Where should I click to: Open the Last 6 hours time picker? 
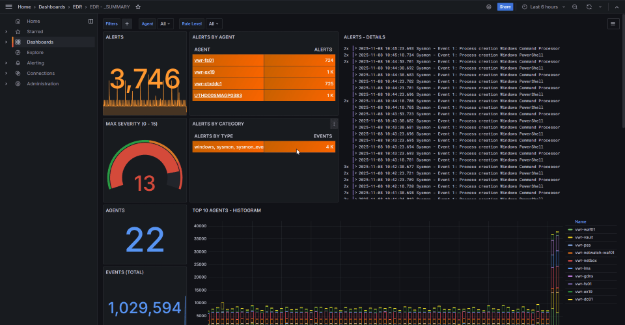[x=544, y=7]
